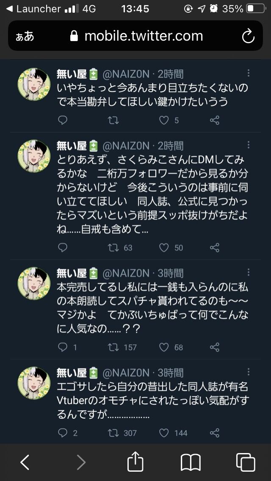Tap the mobile.twitter.com address field
Image resolution: width=271 pixels, height=481 pixels.
pyautogui.click(x=135, y=36)
